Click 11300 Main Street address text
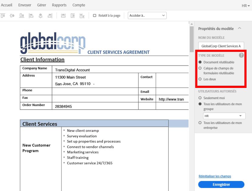This screenshot has height=191, width=252. coord(70,77)
